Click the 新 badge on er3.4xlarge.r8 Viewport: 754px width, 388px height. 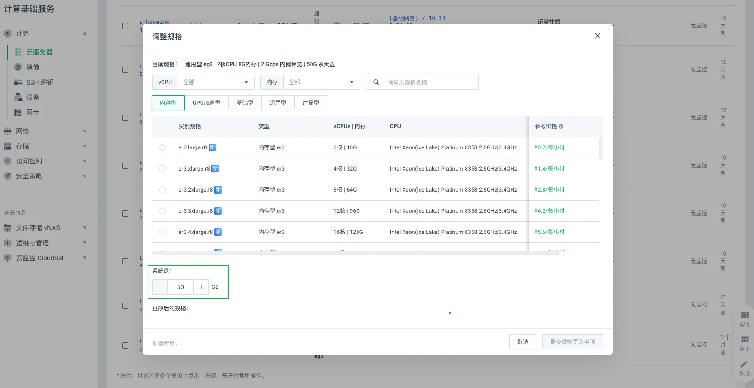click(218, 232)
